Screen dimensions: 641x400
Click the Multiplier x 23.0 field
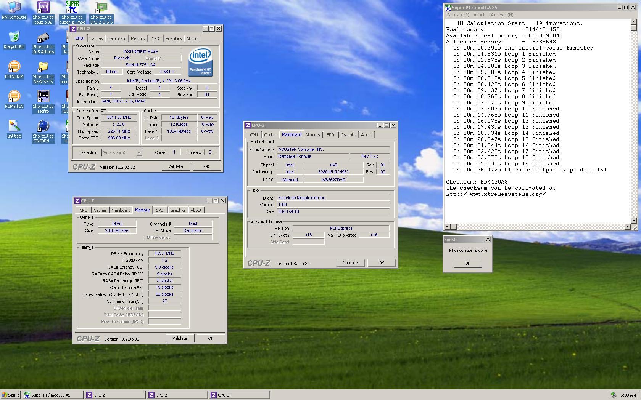[119, 125]
